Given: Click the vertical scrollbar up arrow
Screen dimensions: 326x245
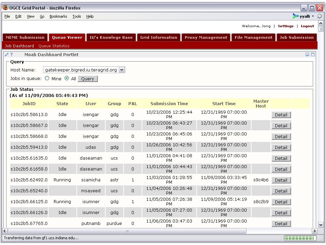Looking at the screenshot, I should pyautogui.click(x=321, y=23).
